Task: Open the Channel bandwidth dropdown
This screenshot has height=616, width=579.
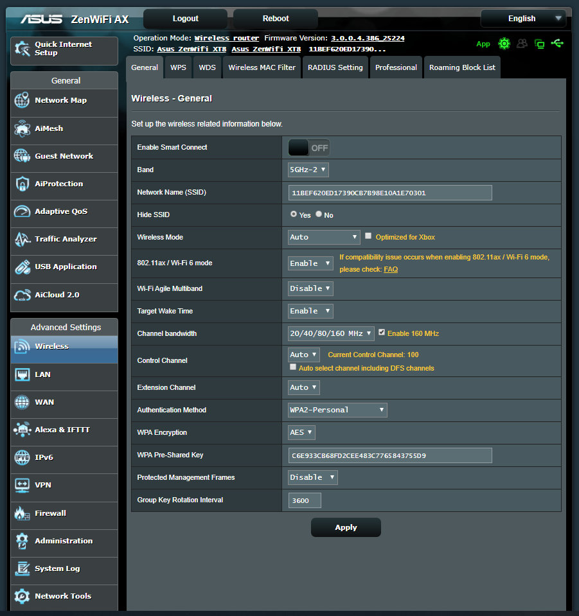Action: pyautogui.click(x=331, y=333)
